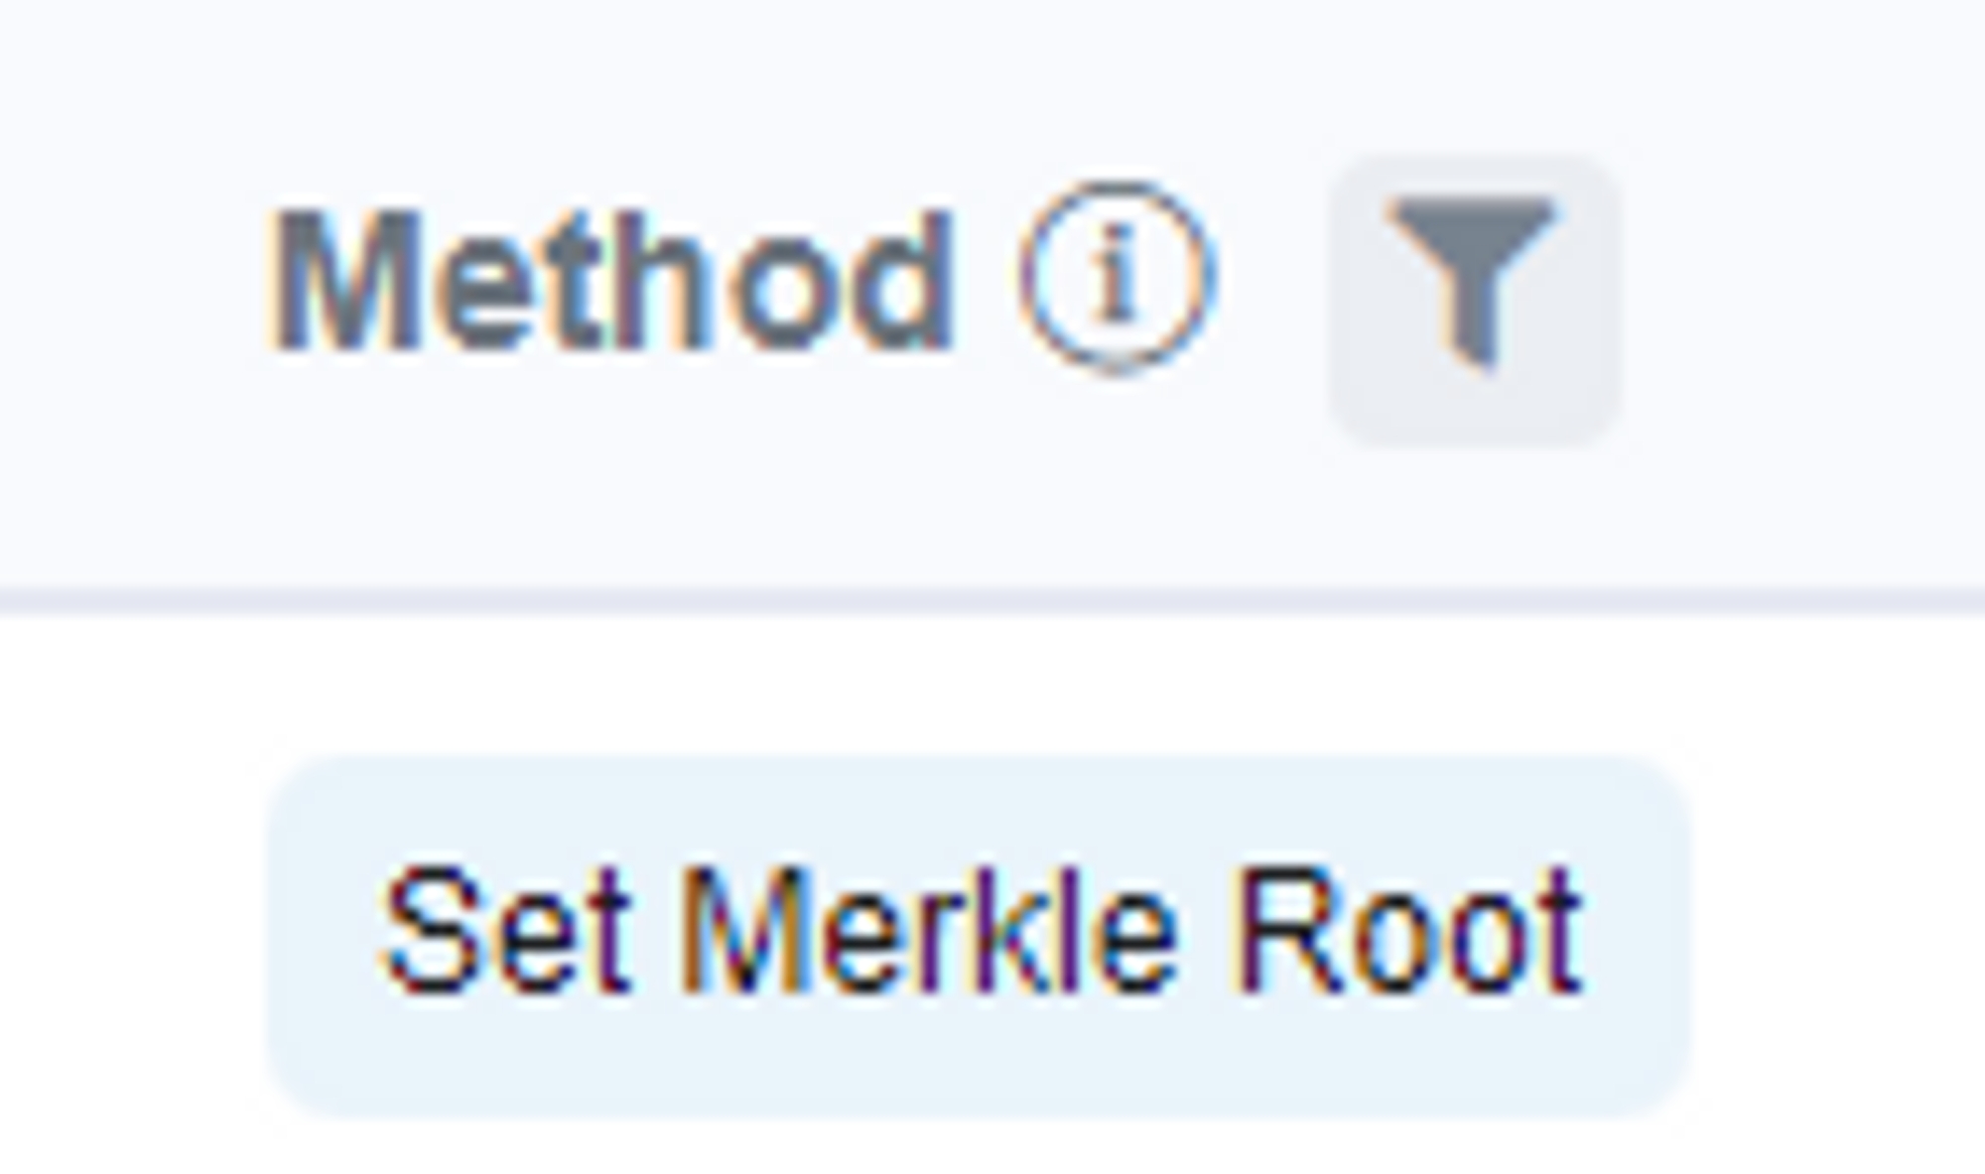Viewport: 1985px width, 1174px height.
Task: Click the circled i help icon
Action: click(1116, 277)
